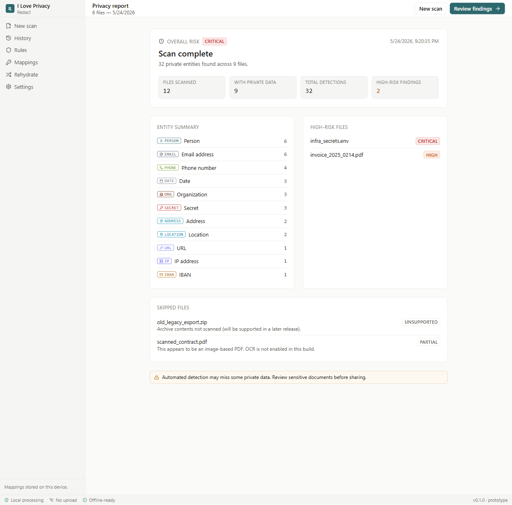Click the Review findings button
This screenshot has width=512, height=505.
point(477,9)
